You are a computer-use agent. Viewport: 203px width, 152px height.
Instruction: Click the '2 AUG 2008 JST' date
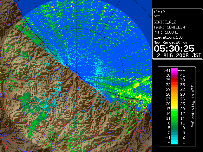click(179, 55)
